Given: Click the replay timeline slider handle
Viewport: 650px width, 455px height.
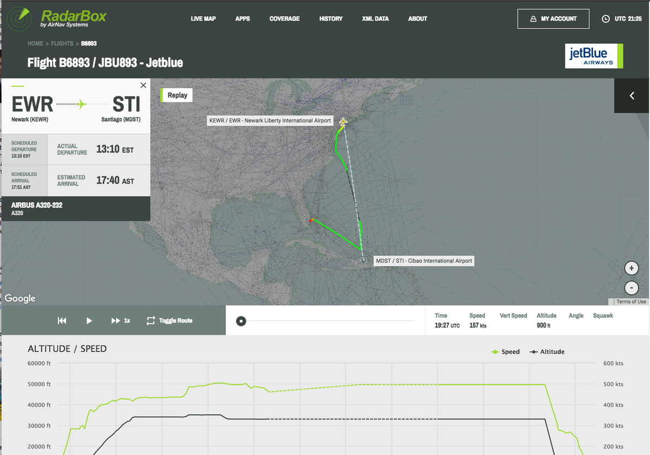Looking at the screenshot, I should point(242,321).
